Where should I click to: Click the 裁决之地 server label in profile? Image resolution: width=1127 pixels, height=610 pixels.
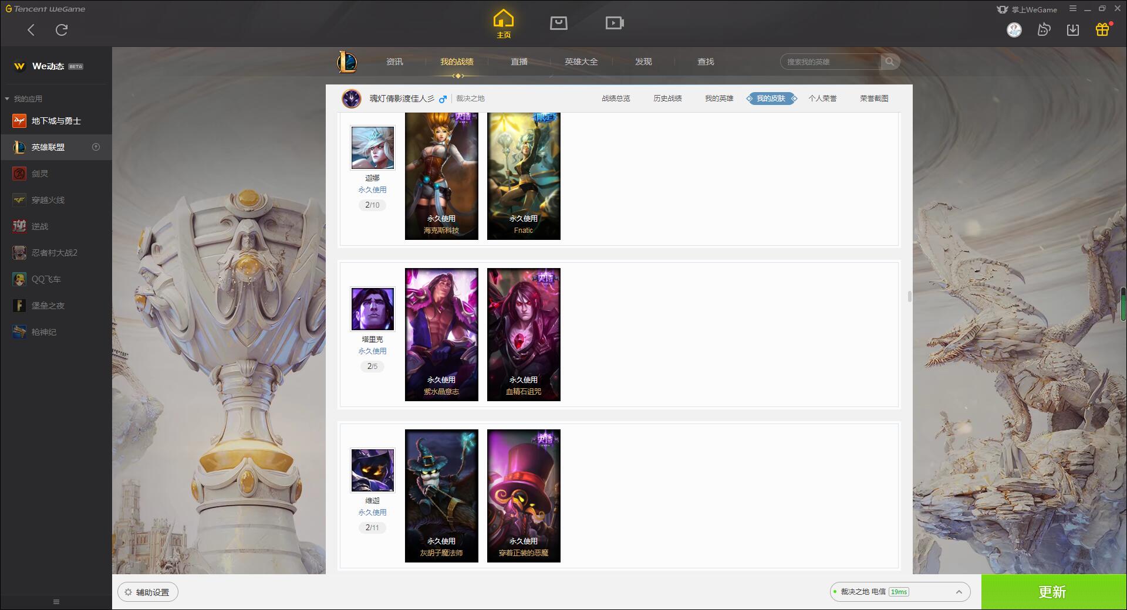click(x=470, y=99)
